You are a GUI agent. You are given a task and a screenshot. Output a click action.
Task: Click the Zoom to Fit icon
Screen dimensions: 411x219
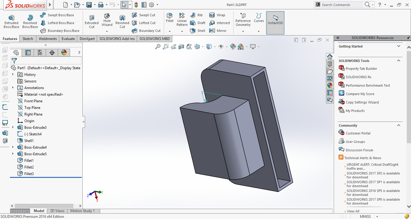point(158,47)
